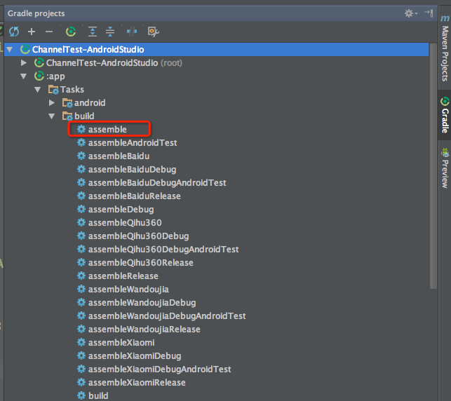Click the folder icon beside Tasks

tap(53, 90)
